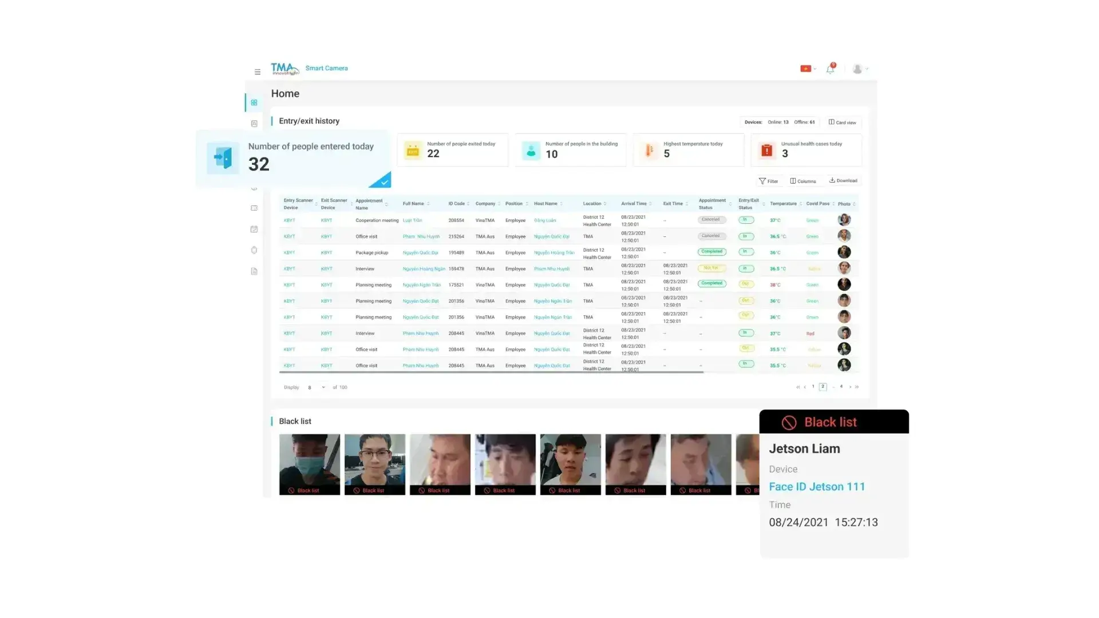Click KBYT entry device in Package pickup row
The width and height of the screenshot is (1099, 618).
point(289,252)
